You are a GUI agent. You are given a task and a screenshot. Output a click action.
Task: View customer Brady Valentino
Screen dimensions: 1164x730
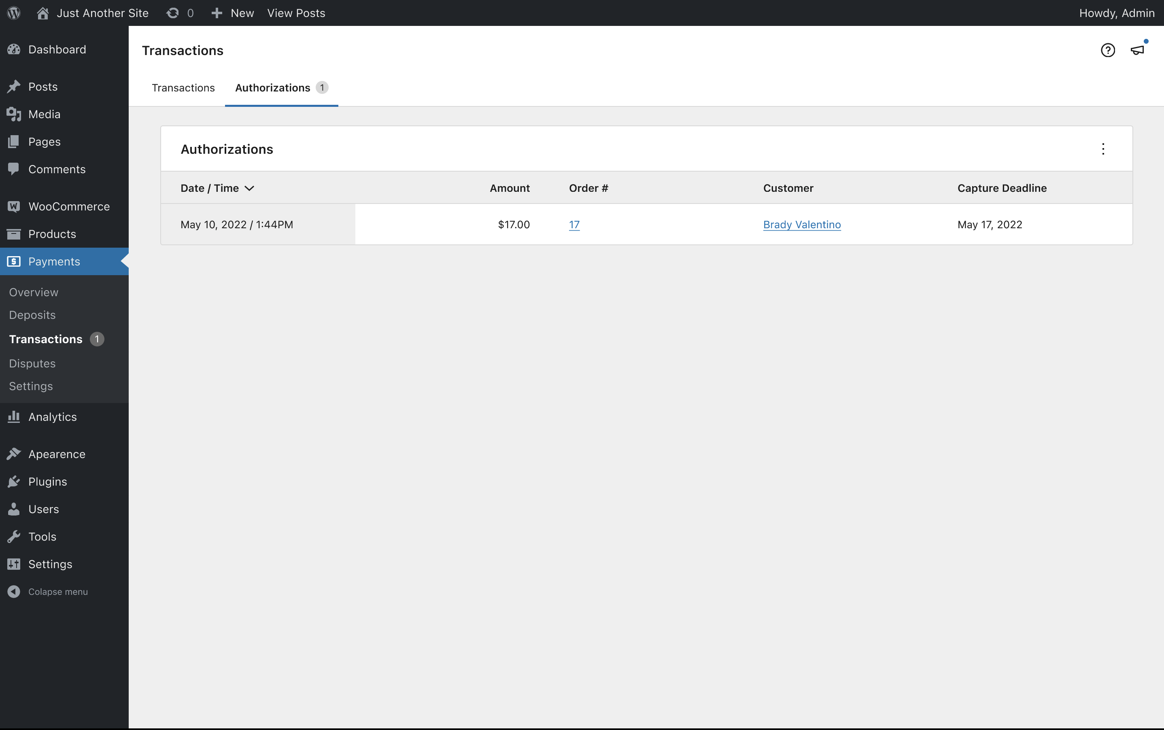coord(801,224)
